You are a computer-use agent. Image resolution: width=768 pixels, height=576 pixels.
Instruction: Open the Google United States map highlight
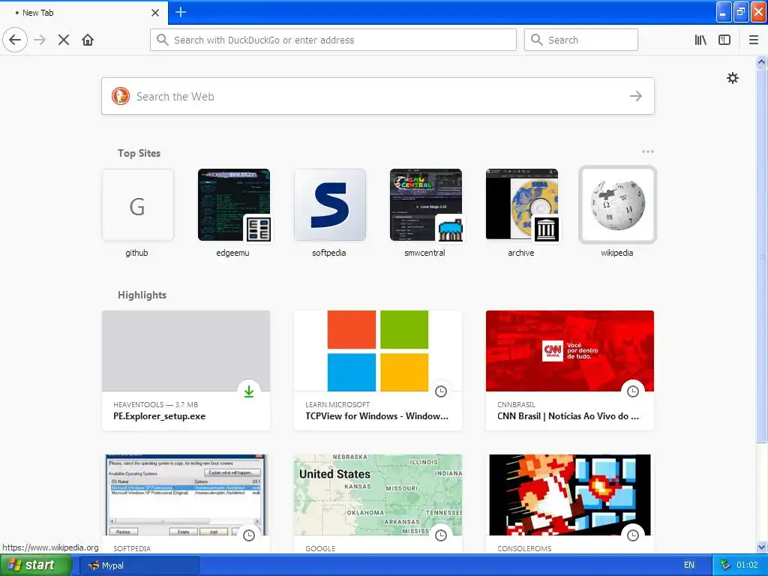pyautogui.click(x=378, y=495)
